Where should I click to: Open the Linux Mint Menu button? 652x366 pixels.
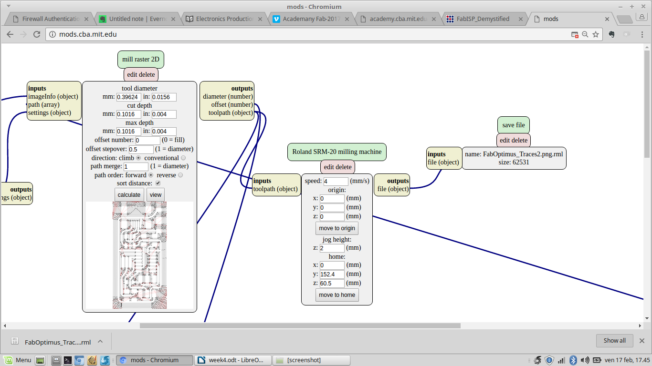(17, 360)
